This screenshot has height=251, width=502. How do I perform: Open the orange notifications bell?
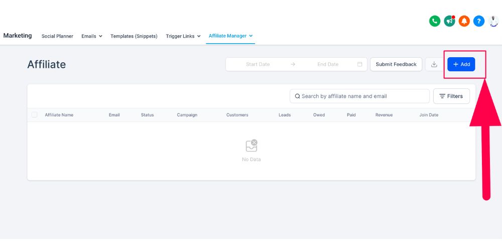point(464,21)
